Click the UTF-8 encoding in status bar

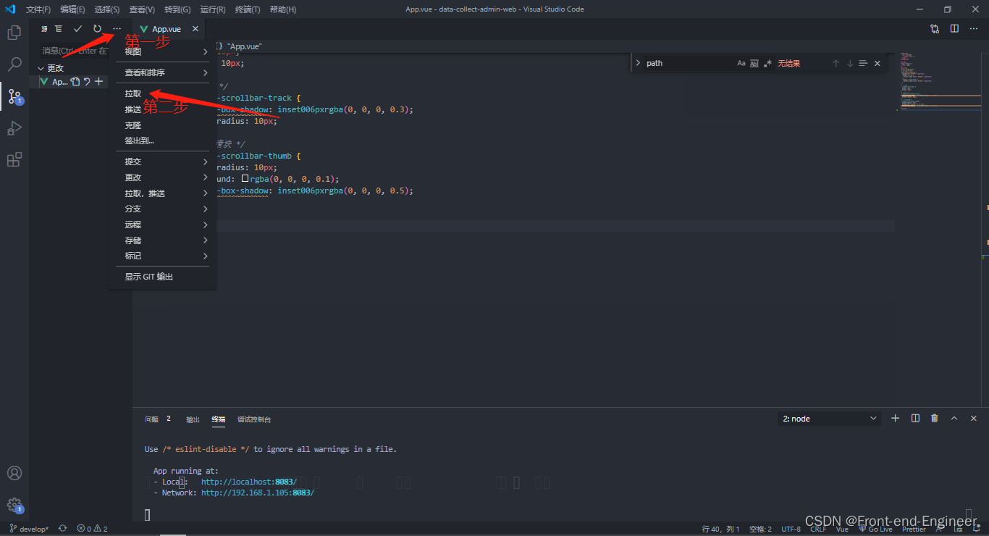[x=791, y=529]
